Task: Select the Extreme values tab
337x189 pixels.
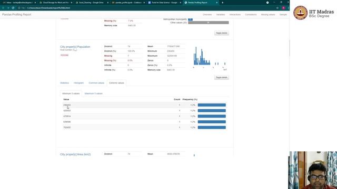Action: coord(116,83)
